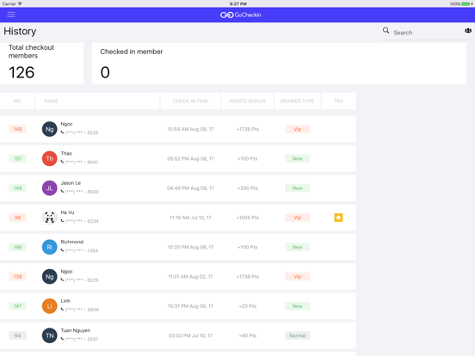Click number badge 56

[17, 218]
